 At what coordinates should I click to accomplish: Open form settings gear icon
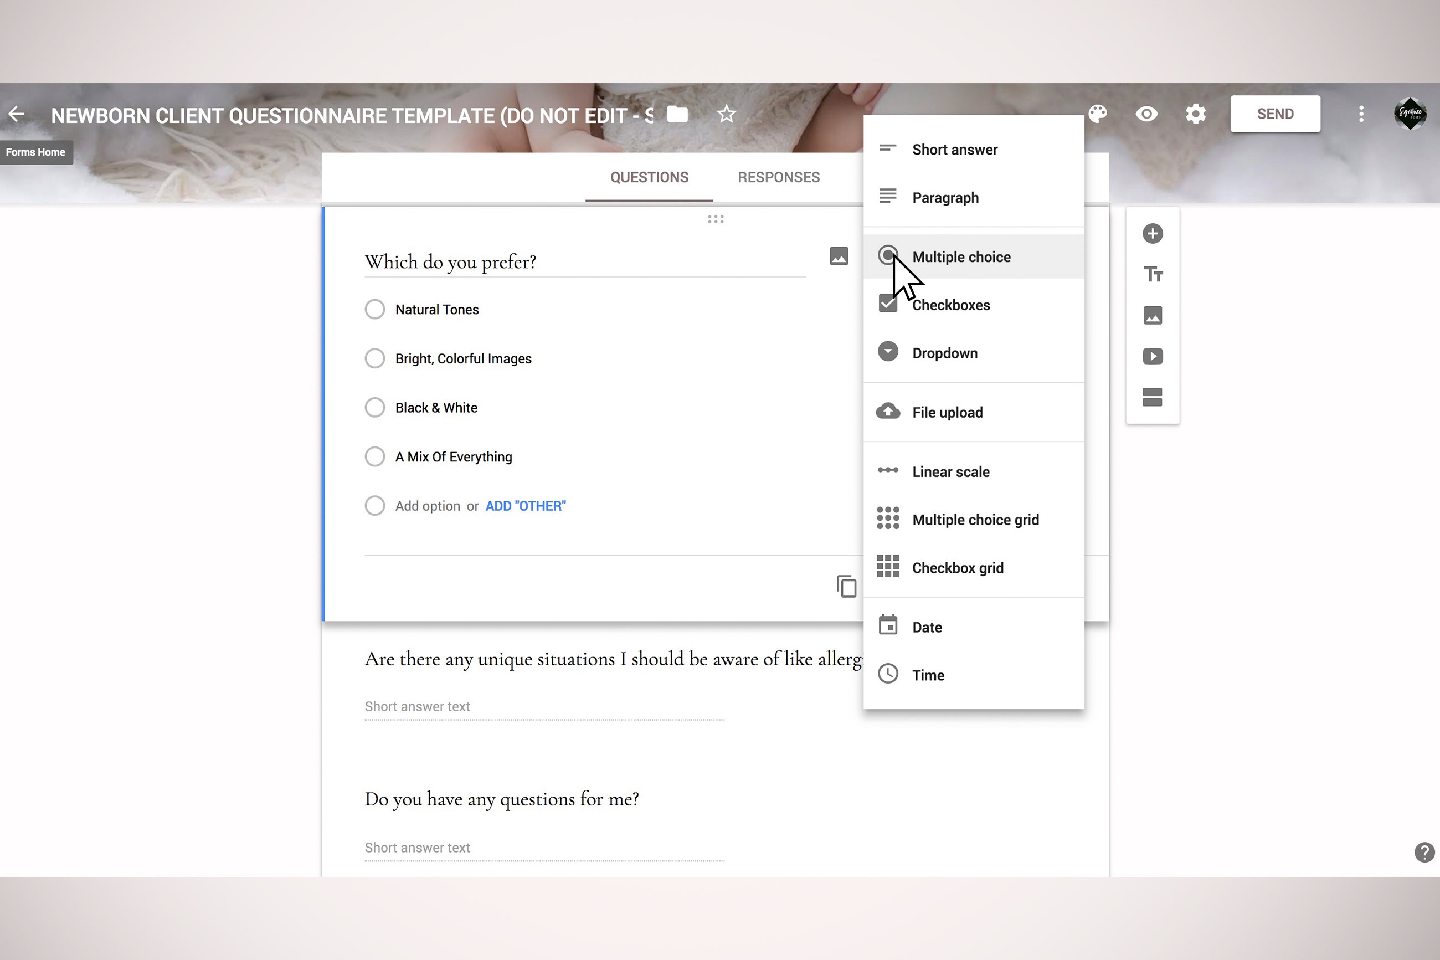[x=1195, y=114]
